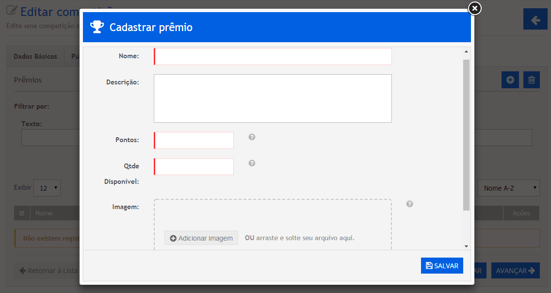The width and height of the screenshot is (551, 293).
Task: Click the AVANÇAR button
Action: click(x=515, y=271)
